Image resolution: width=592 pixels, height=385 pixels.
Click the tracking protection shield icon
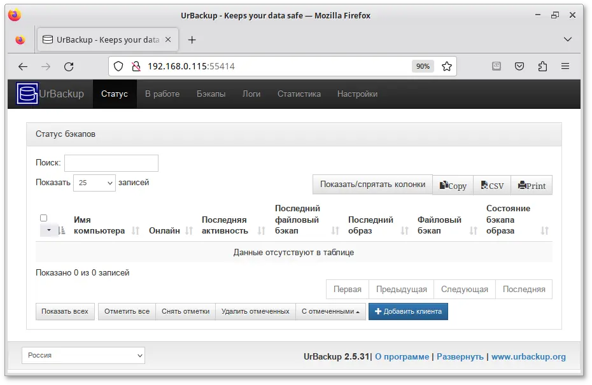pyautogui.click(x=117, y=66)
